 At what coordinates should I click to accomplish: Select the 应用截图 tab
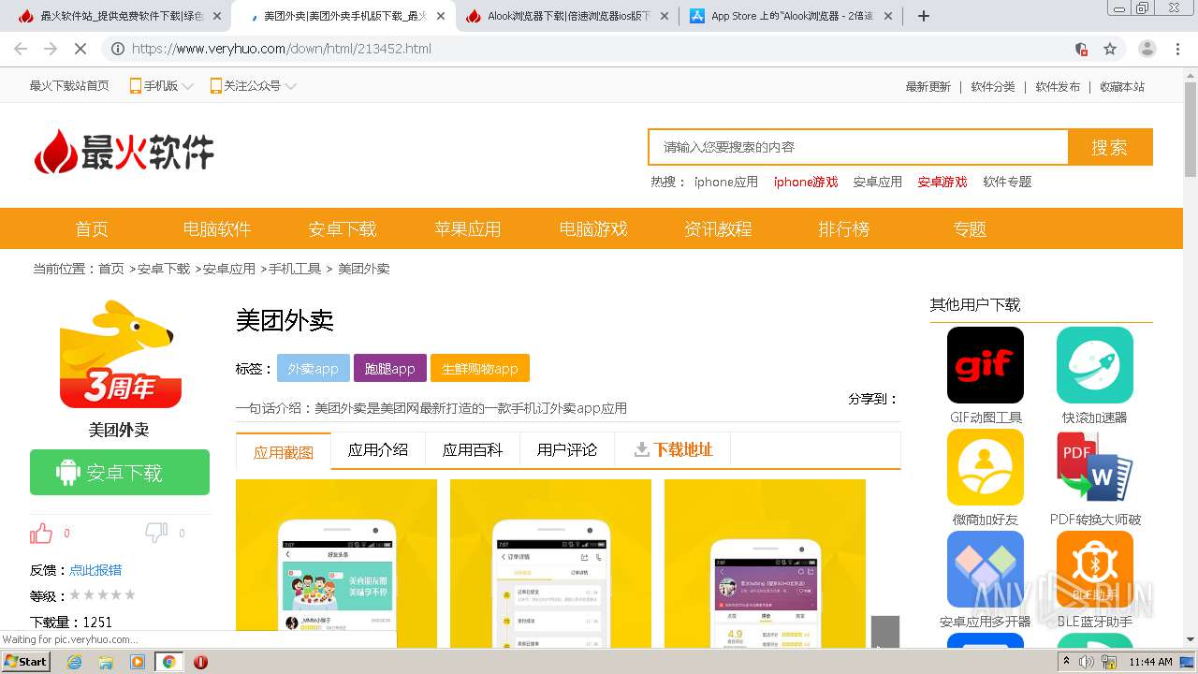(284, 451)
